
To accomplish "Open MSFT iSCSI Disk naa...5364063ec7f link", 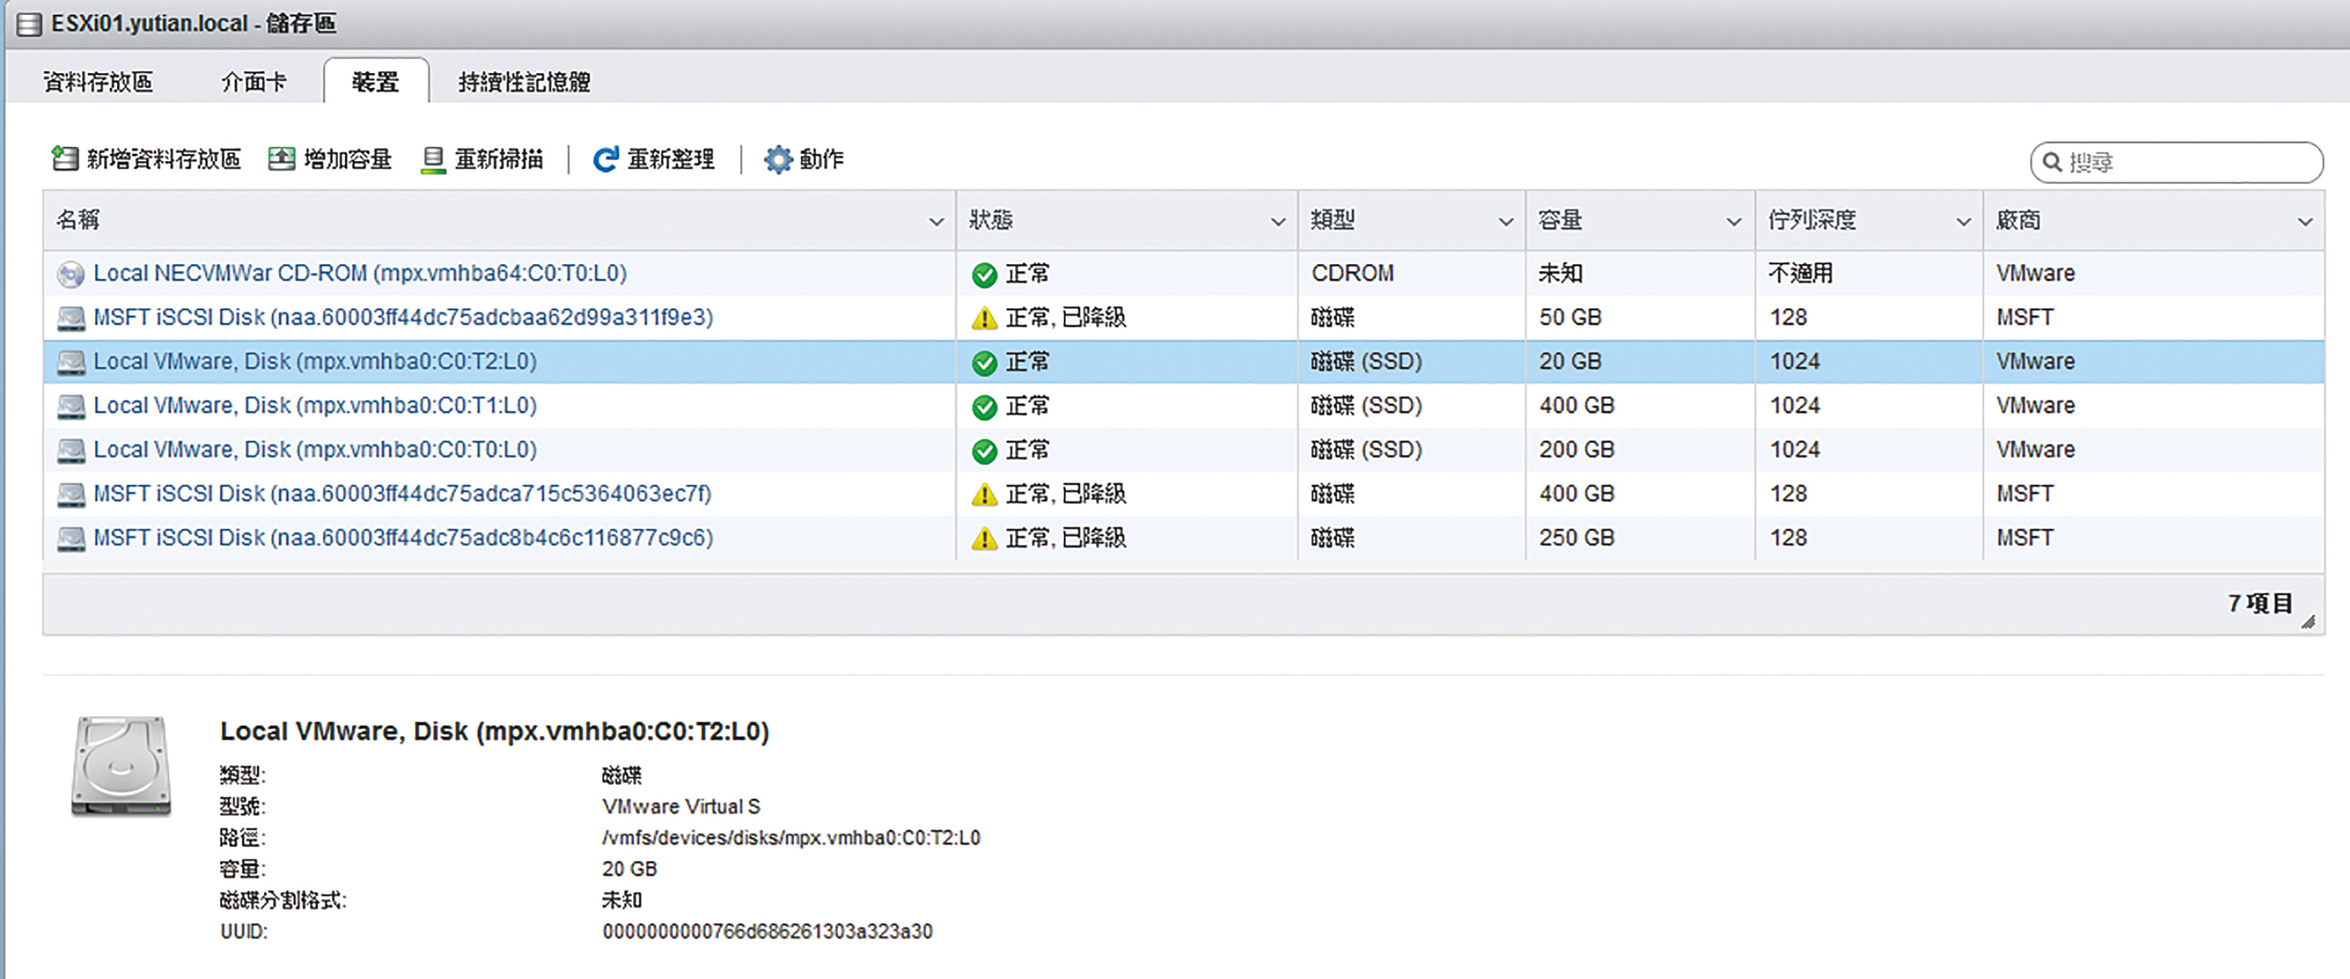I will tap(402, 493).
